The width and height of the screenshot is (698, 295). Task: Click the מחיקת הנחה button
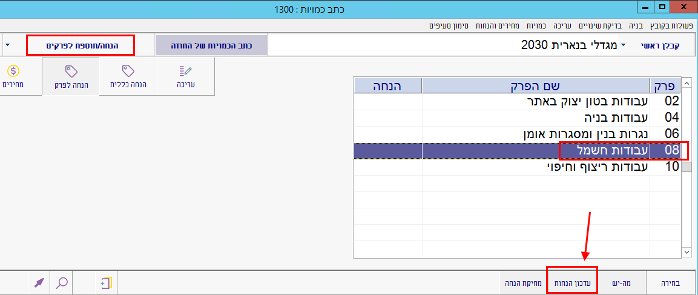pyautogui.click(x=522, y=283)
